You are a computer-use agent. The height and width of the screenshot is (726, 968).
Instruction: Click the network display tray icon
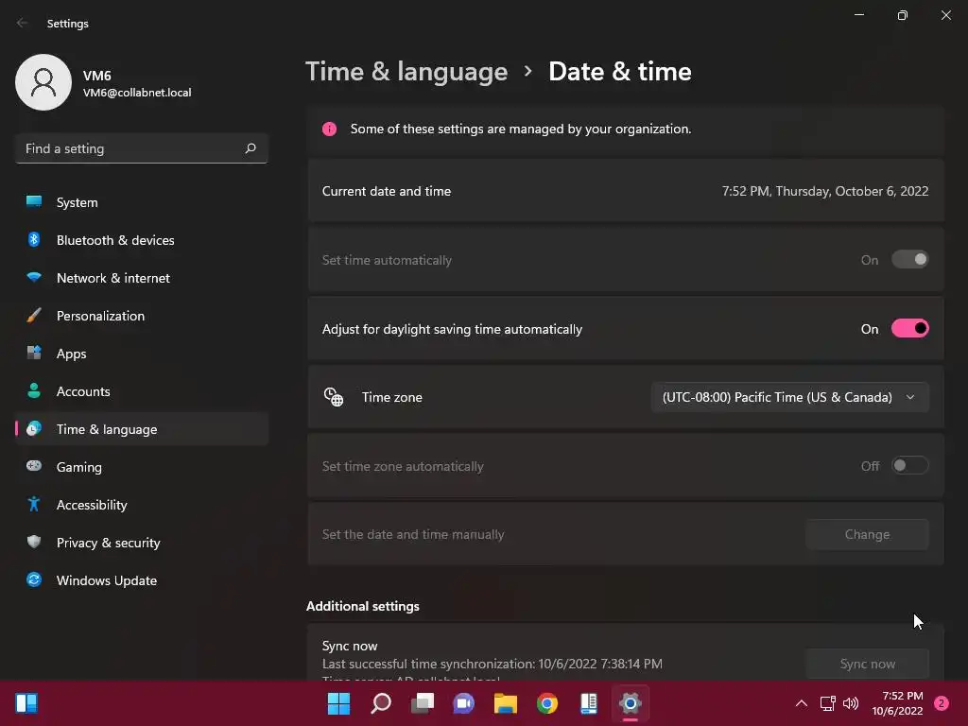(827, 703)
